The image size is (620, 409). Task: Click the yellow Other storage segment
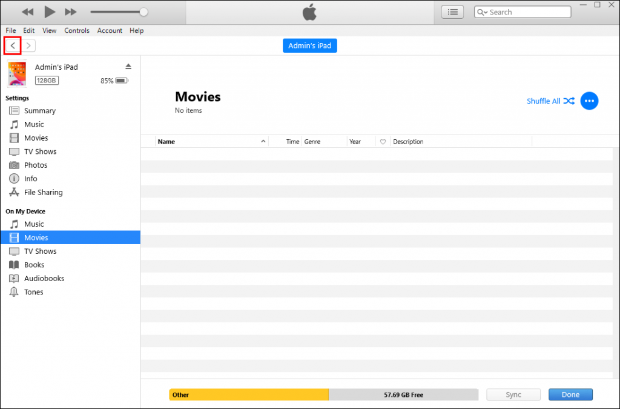click(249, 394)
